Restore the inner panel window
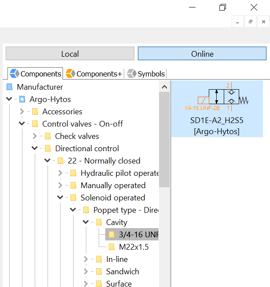 point(251,22)
